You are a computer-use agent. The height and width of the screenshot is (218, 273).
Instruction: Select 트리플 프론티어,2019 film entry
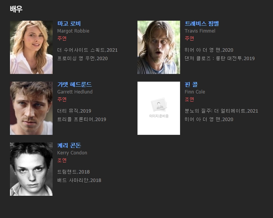click(x=82, y=120)
